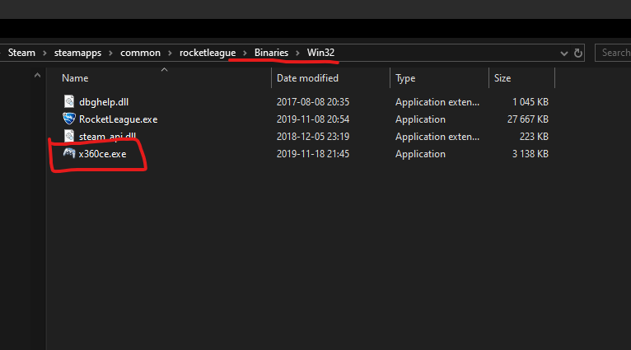Click the 2019-11-08 20:54 date cell
631x350 pixels.
coord(313,119)
